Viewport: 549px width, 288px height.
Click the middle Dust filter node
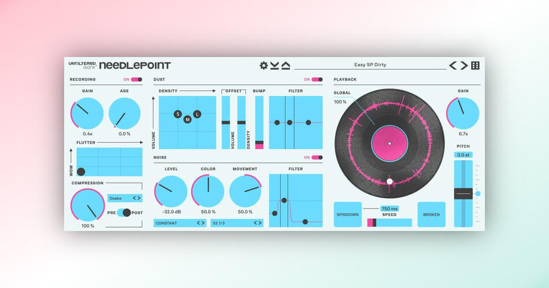290,123
